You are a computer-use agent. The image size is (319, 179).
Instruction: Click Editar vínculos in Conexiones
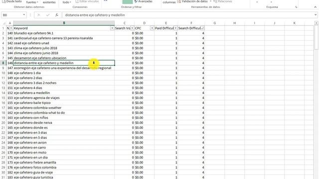click(x=87, y=1)
